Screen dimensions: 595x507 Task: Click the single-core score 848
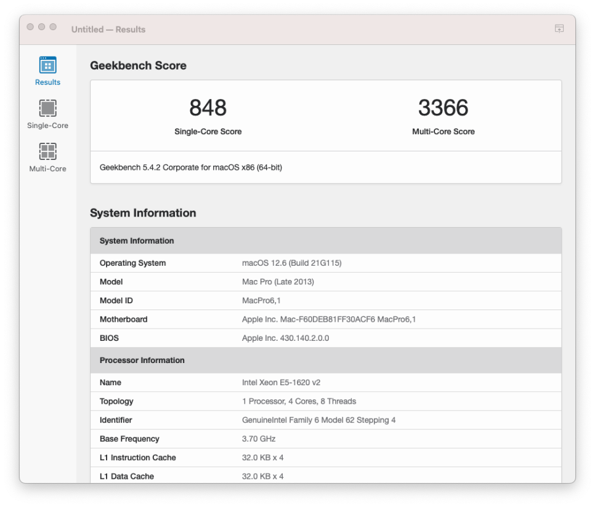pos(208,108)
